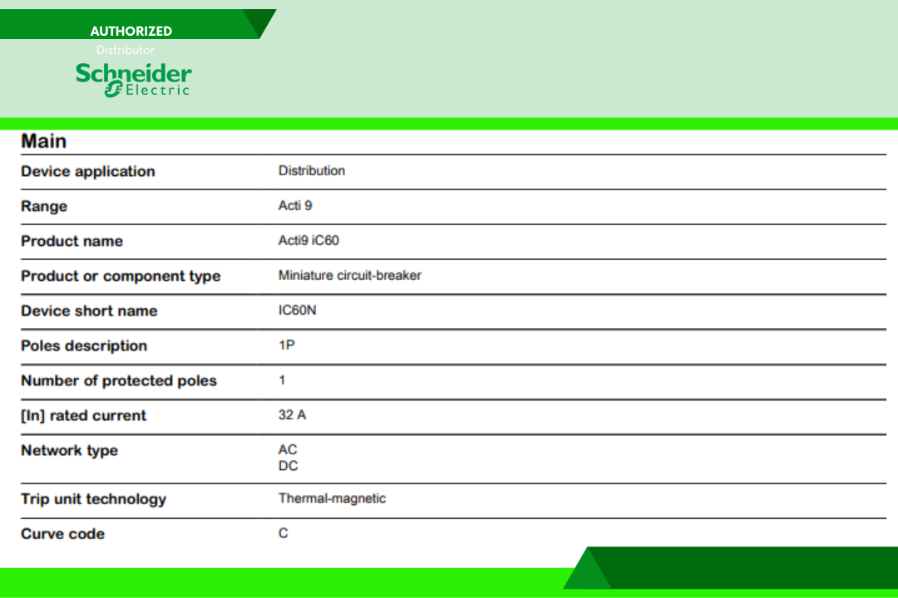This screenshot has height=598, width=898.
Task: Click the 'Number of protected poles' label
Action: (x=119, y=381)
